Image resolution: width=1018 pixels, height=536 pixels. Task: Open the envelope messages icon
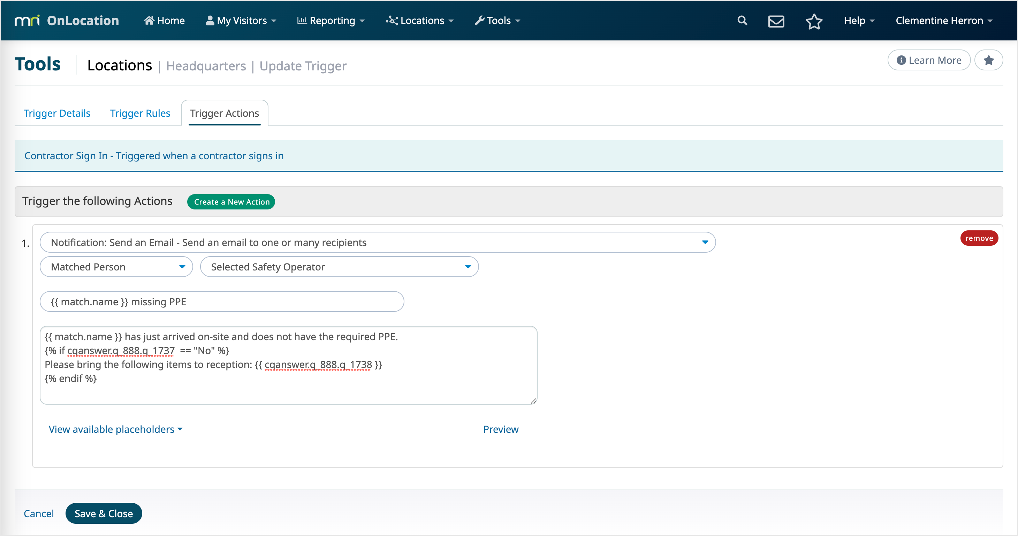(776, 21)
